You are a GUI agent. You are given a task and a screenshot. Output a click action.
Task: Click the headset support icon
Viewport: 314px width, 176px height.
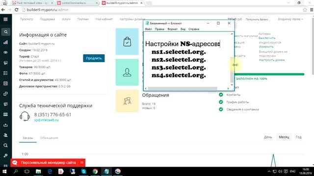coord(25,116)
